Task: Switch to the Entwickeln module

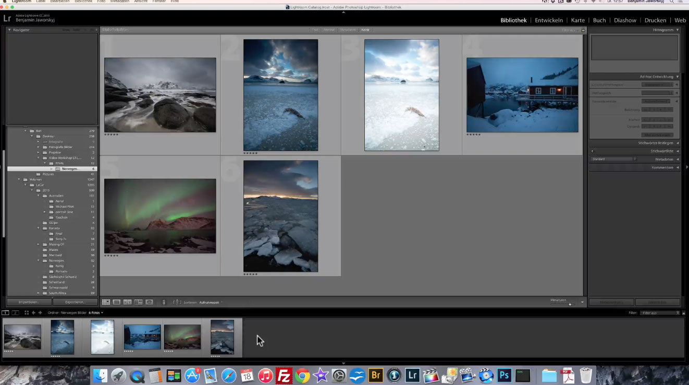Action: click(x=549, y=20)
